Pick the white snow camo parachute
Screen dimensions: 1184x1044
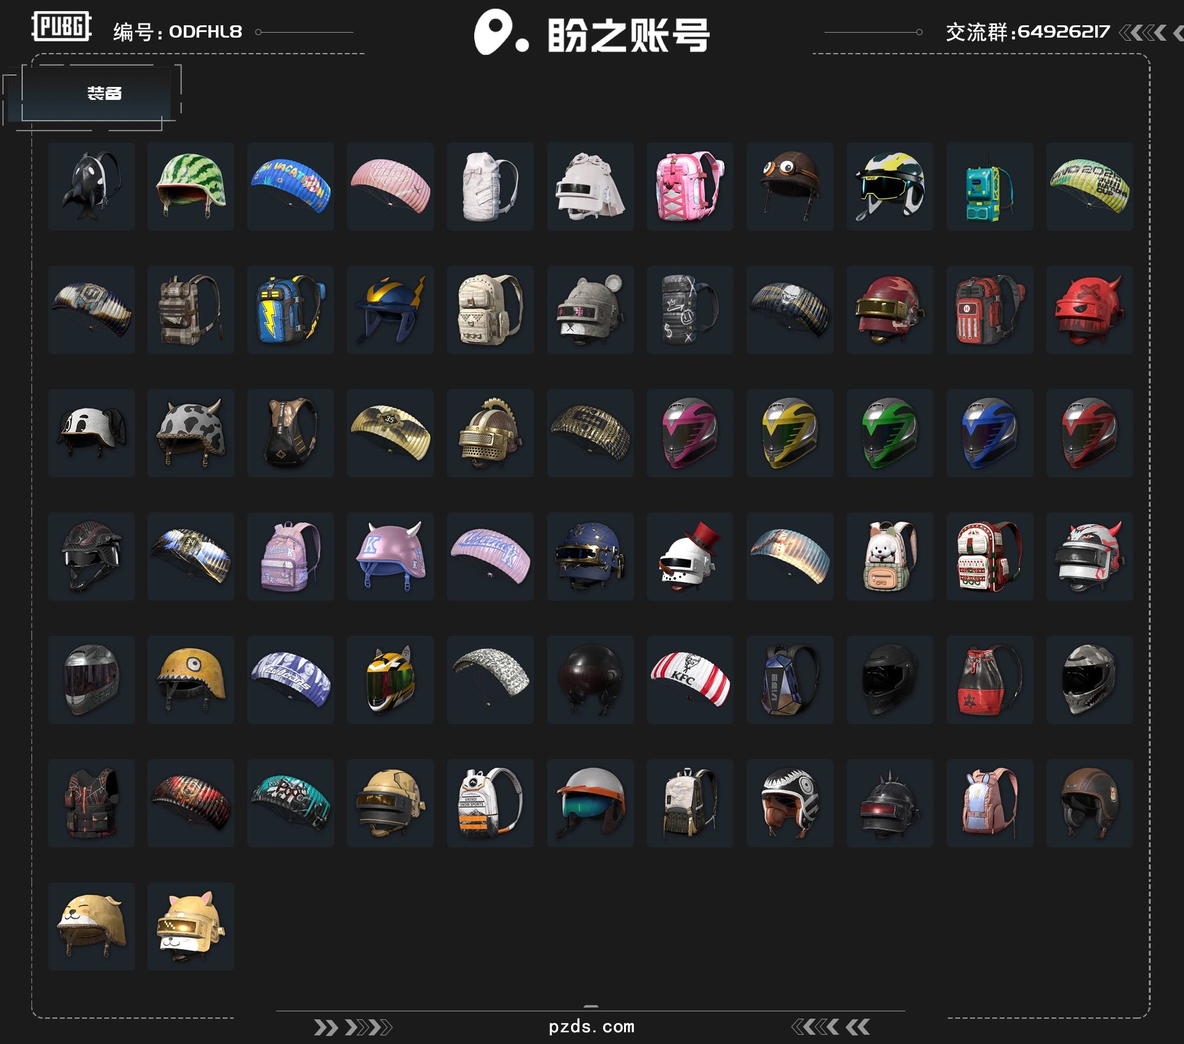[x=490, y=680]
